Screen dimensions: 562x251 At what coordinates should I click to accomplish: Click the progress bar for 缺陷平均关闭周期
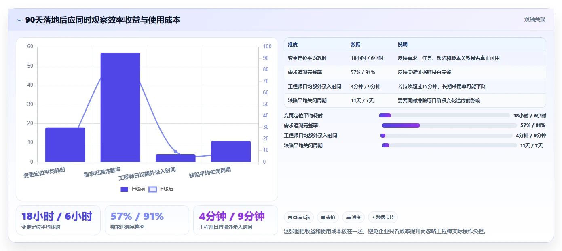point(449,145)
